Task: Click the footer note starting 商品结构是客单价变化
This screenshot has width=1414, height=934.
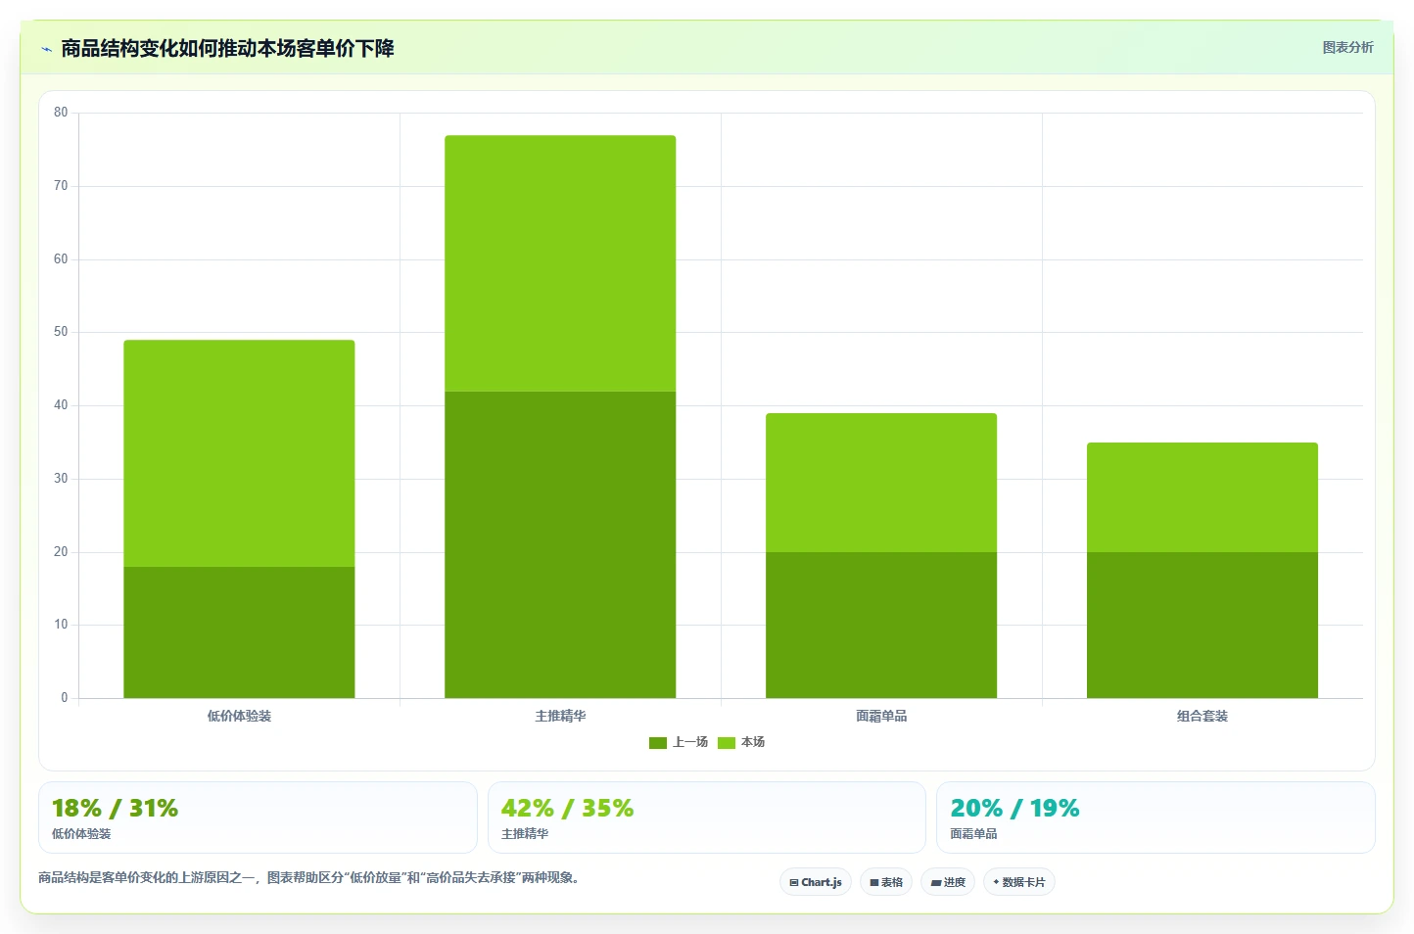Action: point(311,877)
